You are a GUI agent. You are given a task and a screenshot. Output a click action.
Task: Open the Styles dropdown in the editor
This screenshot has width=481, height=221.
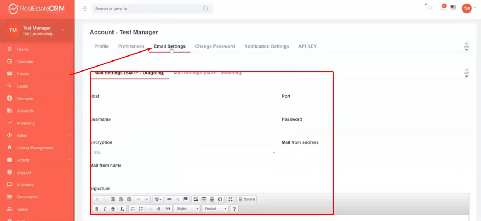[187, 209]
